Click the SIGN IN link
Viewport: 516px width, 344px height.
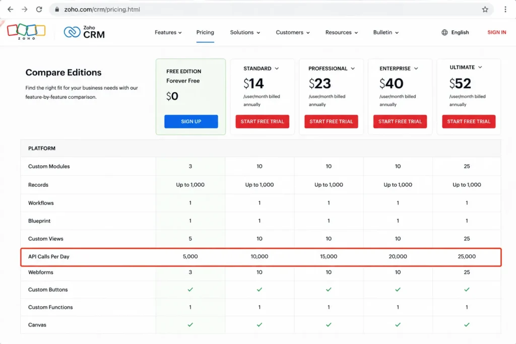(496, 32)
